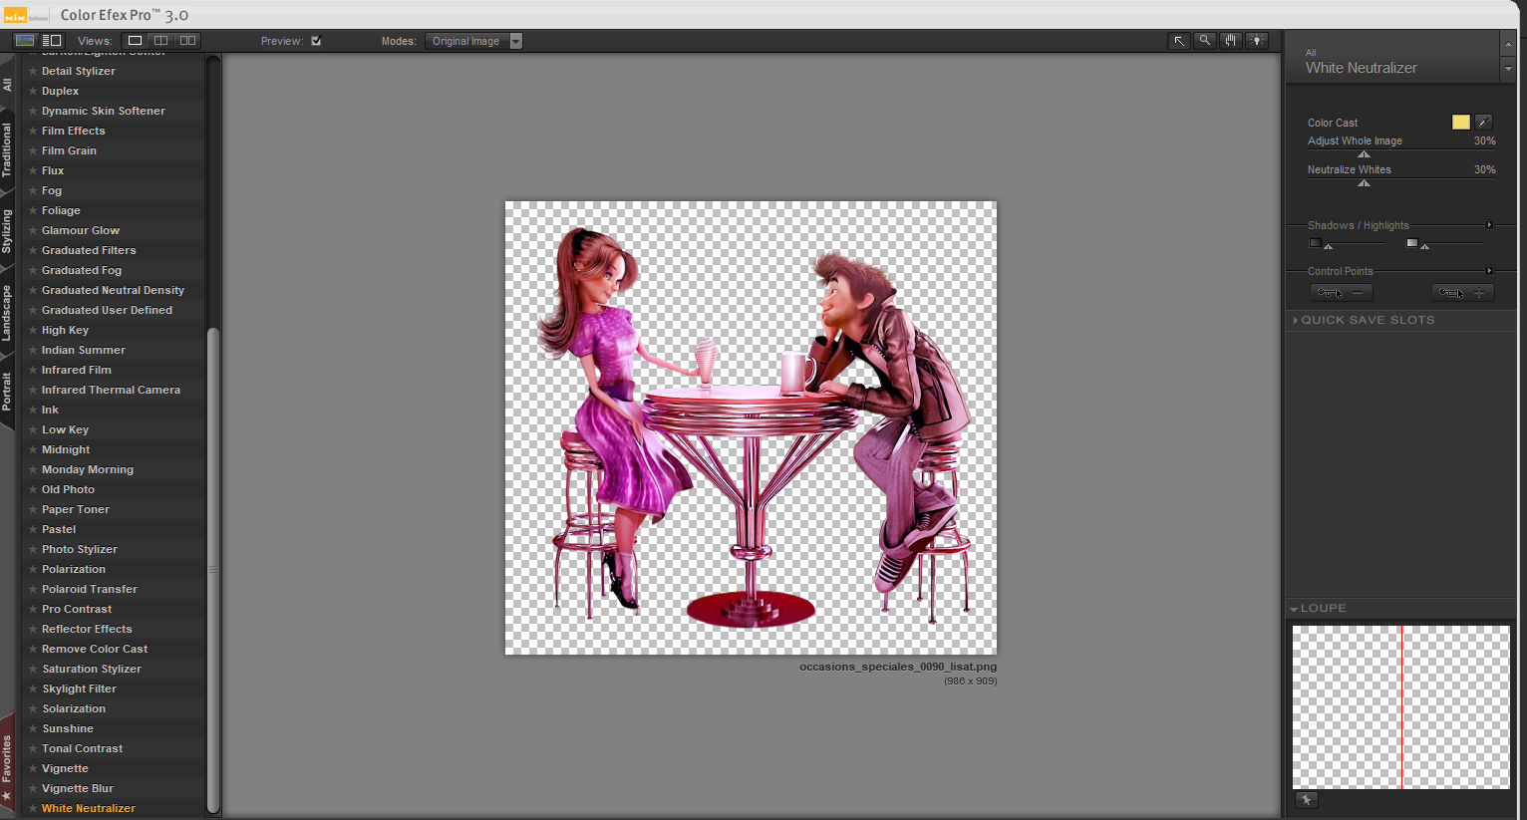Toggle favorite star for Midnight
Image resolution: width=1527 pixels, height=820 pixels.
tap(33, 449)
